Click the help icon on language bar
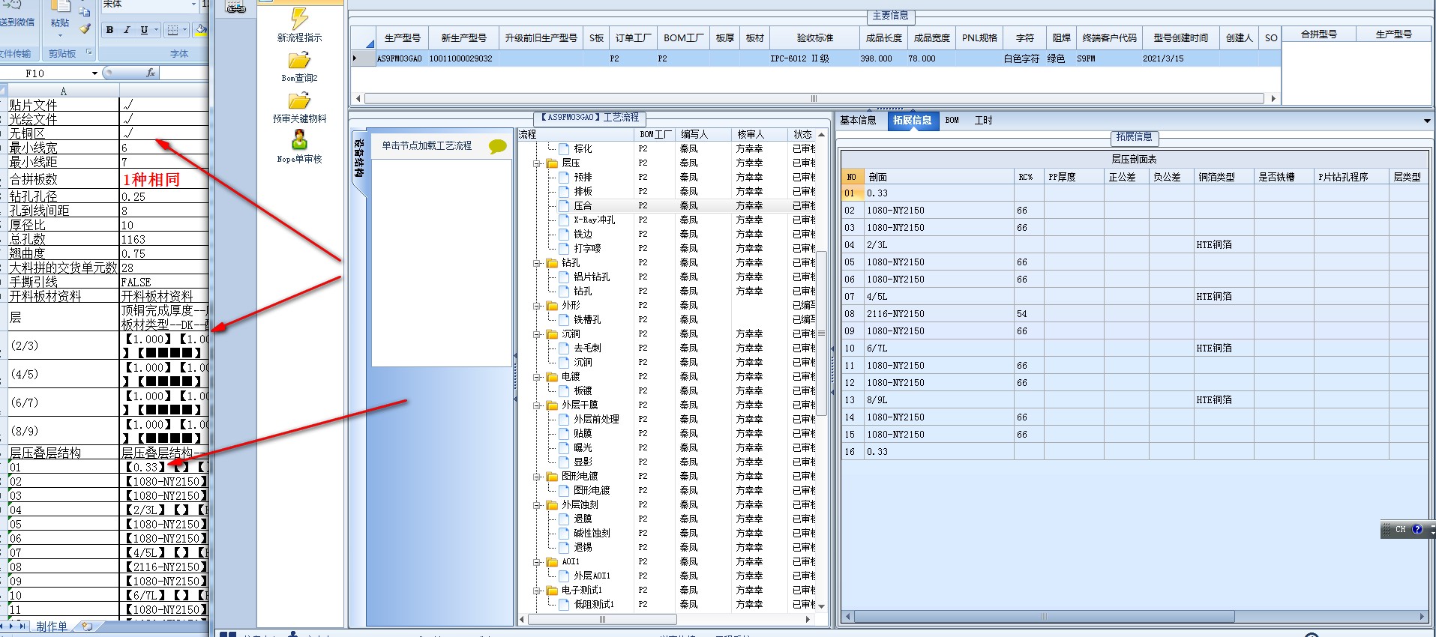Screen dimensions: 1436x637 (x=1417, y=529)
